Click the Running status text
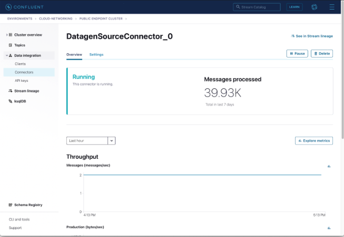Screen dimensions: 344x237 coord(84,77)
